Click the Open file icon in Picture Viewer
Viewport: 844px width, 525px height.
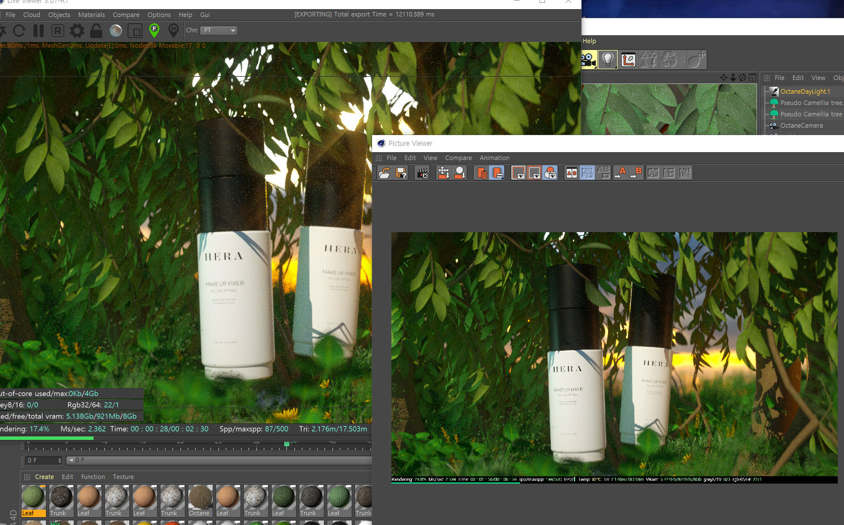click(385, 173)
